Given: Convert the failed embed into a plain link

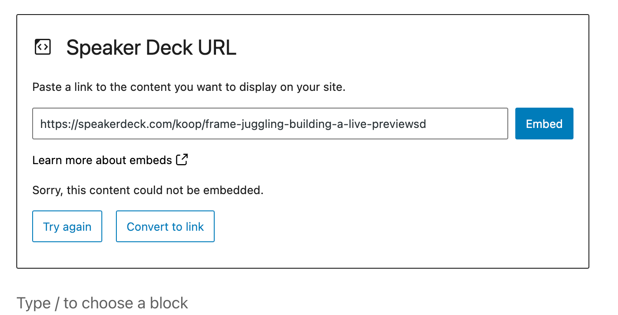Looking at the screenshot, I should pyautogui.click(x=165, y=226).
